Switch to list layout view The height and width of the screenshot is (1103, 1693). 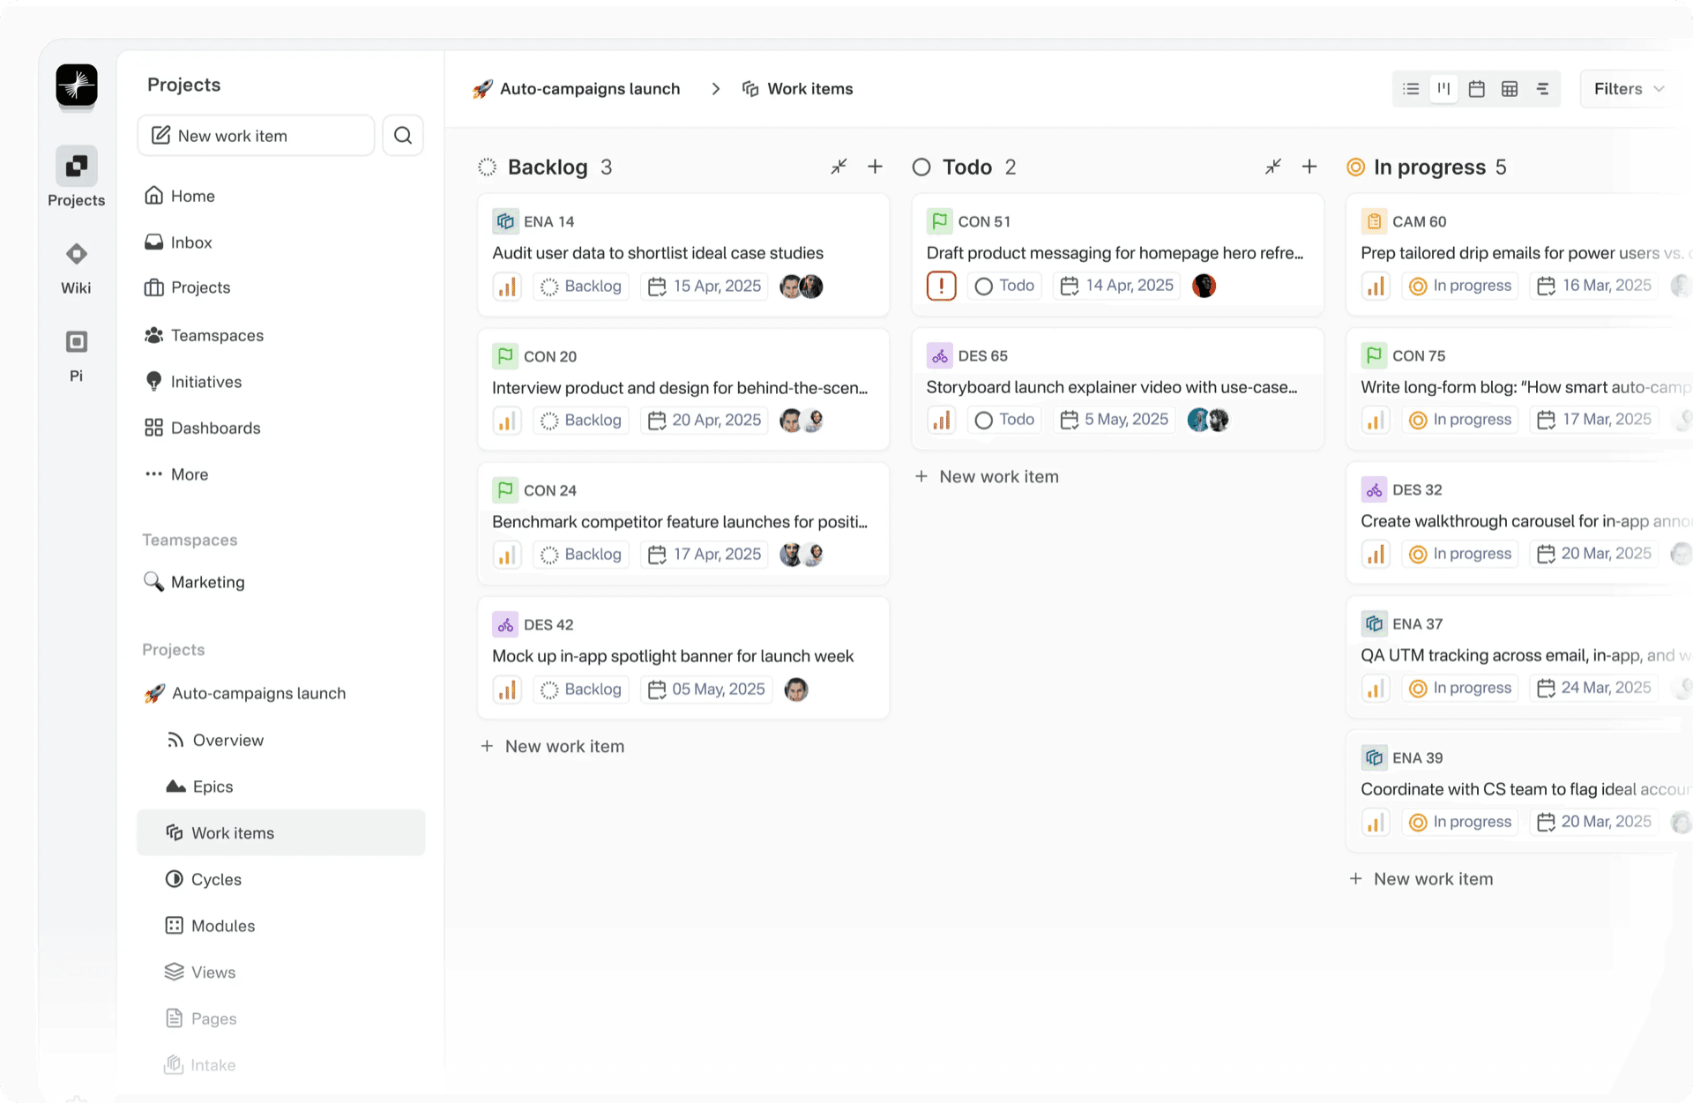click(1411, 89)
